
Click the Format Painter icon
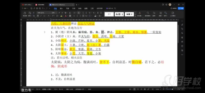pos(25,13)
